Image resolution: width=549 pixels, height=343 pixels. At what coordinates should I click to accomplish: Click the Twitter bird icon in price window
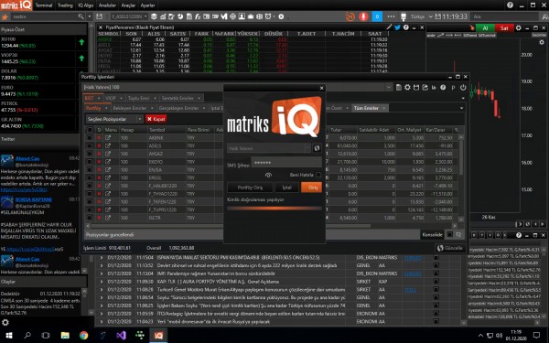397,27
